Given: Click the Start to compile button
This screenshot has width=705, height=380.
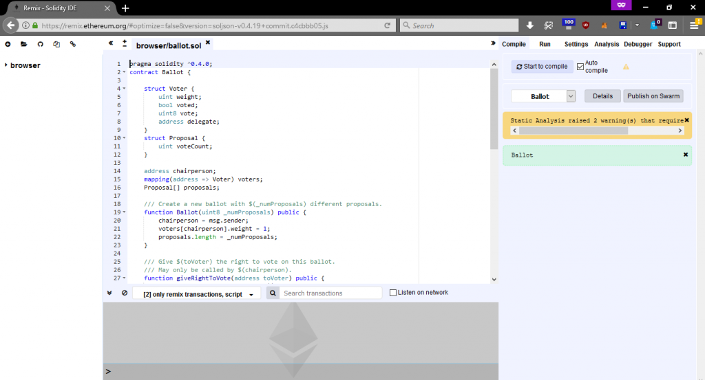Looking at the screenshot, I should click(x=542, y=67).
